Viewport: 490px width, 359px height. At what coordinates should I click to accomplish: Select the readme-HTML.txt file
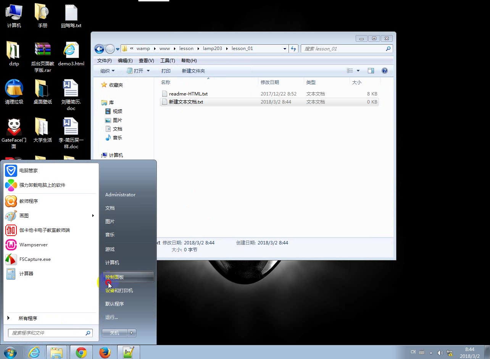269,94
